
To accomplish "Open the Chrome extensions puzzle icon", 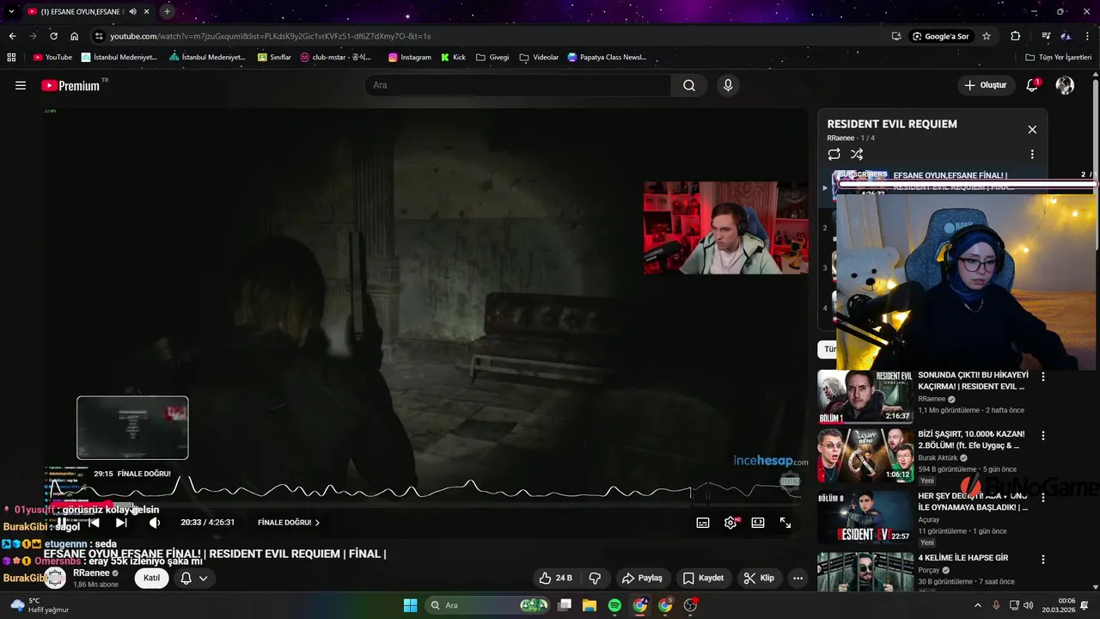I will 1016,36.
